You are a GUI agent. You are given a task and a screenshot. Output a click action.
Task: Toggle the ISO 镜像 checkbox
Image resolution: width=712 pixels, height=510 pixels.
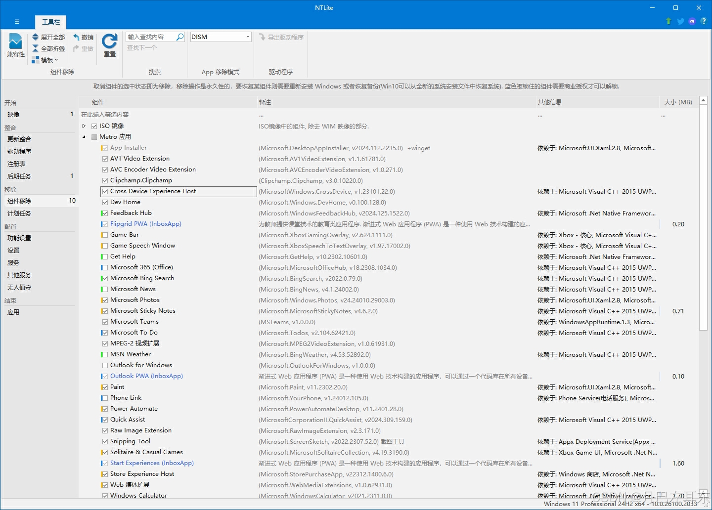[94, 126]
